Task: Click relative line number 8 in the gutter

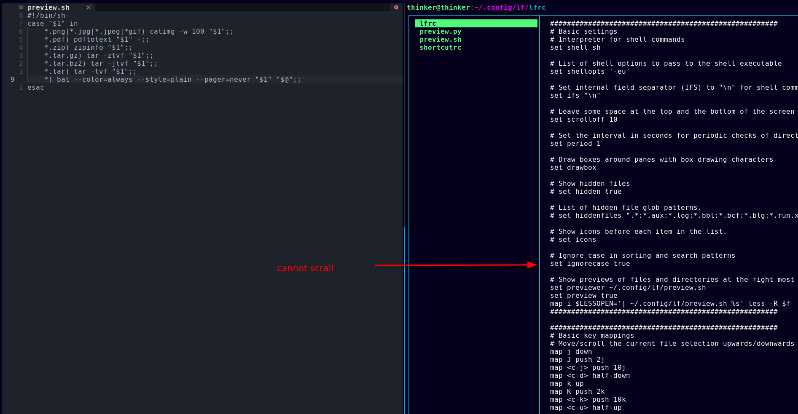Action: pyautogui.click(x=21, y=15)
